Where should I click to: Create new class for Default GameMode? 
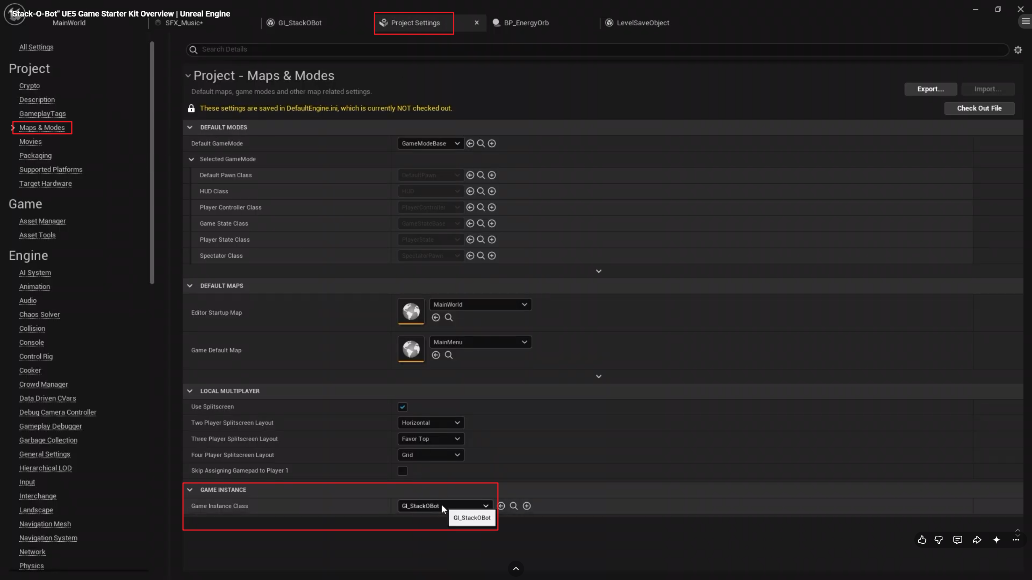pyautogui.click(x=492, y=143)
